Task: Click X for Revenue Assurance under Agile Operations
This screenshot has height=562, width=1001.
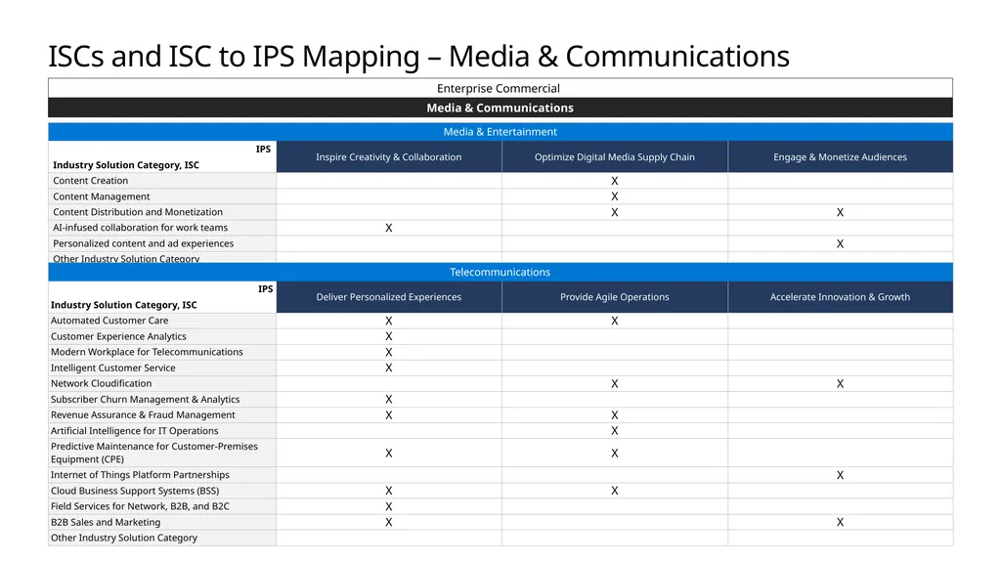Action: pyautogui.click(x=615, y=415)
